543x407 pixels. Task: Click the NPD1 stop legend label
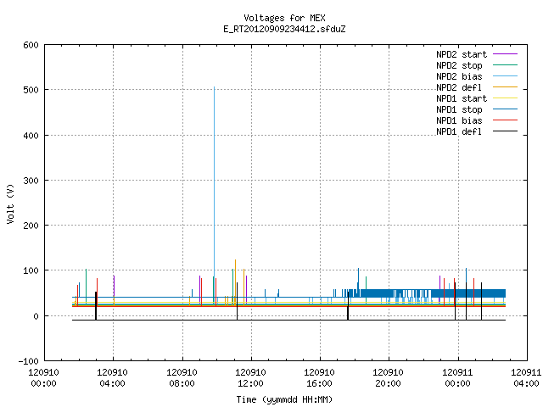pos(459,109)
